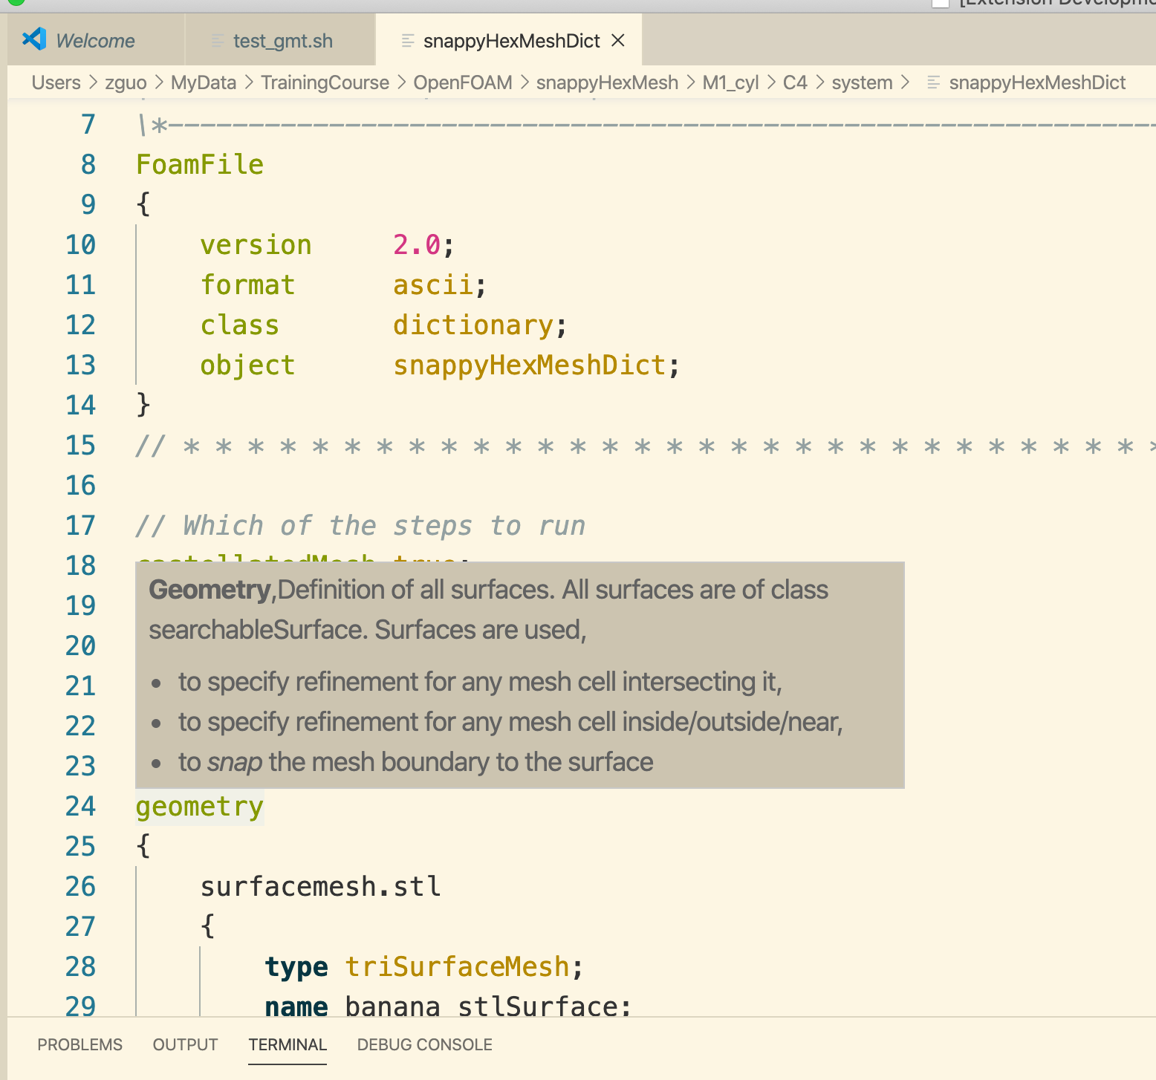
Task: Select the TERMINAL panel tab
Action: 288,1044
